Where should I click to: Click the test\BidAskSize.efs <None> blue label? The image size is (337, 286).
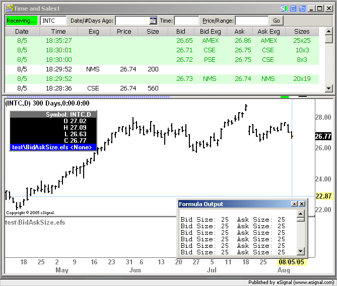[x=52, y=147]
